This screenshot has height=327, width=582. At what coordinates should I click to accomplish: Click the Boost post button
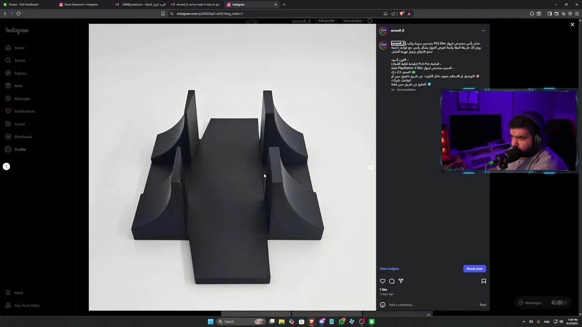tap(474, 269)
